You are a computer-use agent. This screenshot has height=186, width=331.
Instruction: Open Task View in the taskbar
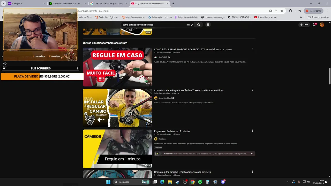tap(155, 182)
